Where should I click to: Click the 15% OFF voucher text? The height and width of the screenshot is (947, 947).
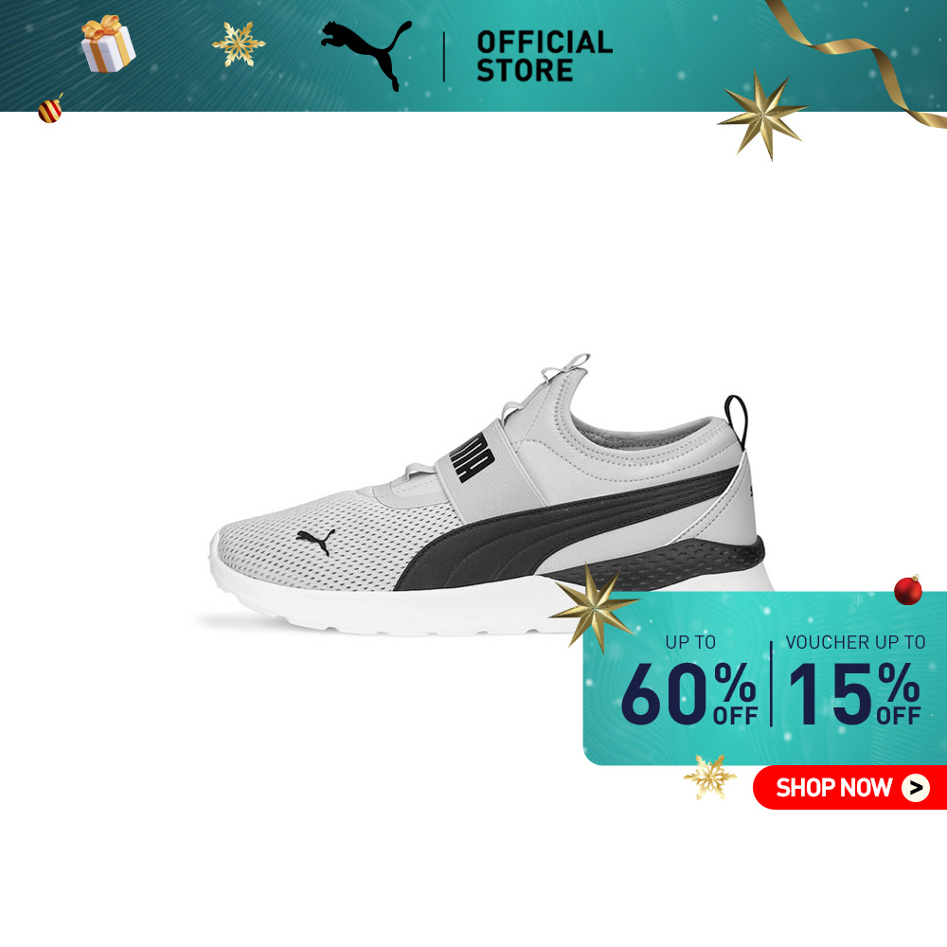854,694
